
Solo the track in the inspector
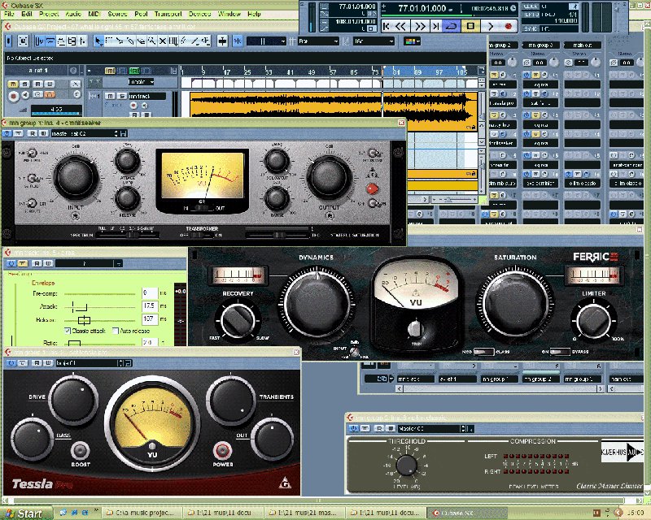click(24, 84)
